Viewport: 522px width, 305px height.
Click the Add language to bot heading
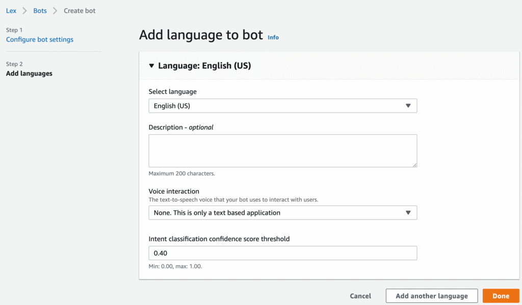pos(201,35)
